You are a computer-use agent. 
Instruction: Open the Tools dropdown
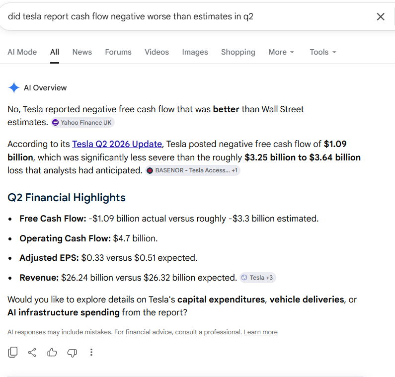pos(323,52)
